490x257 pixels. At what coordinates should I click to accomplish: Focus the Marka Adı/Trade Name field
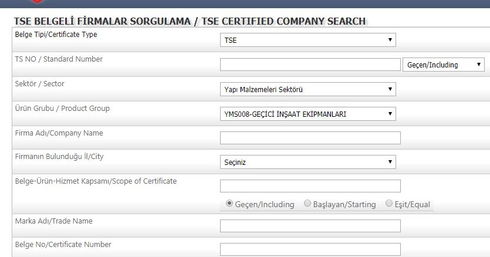[x=310, y=226]
